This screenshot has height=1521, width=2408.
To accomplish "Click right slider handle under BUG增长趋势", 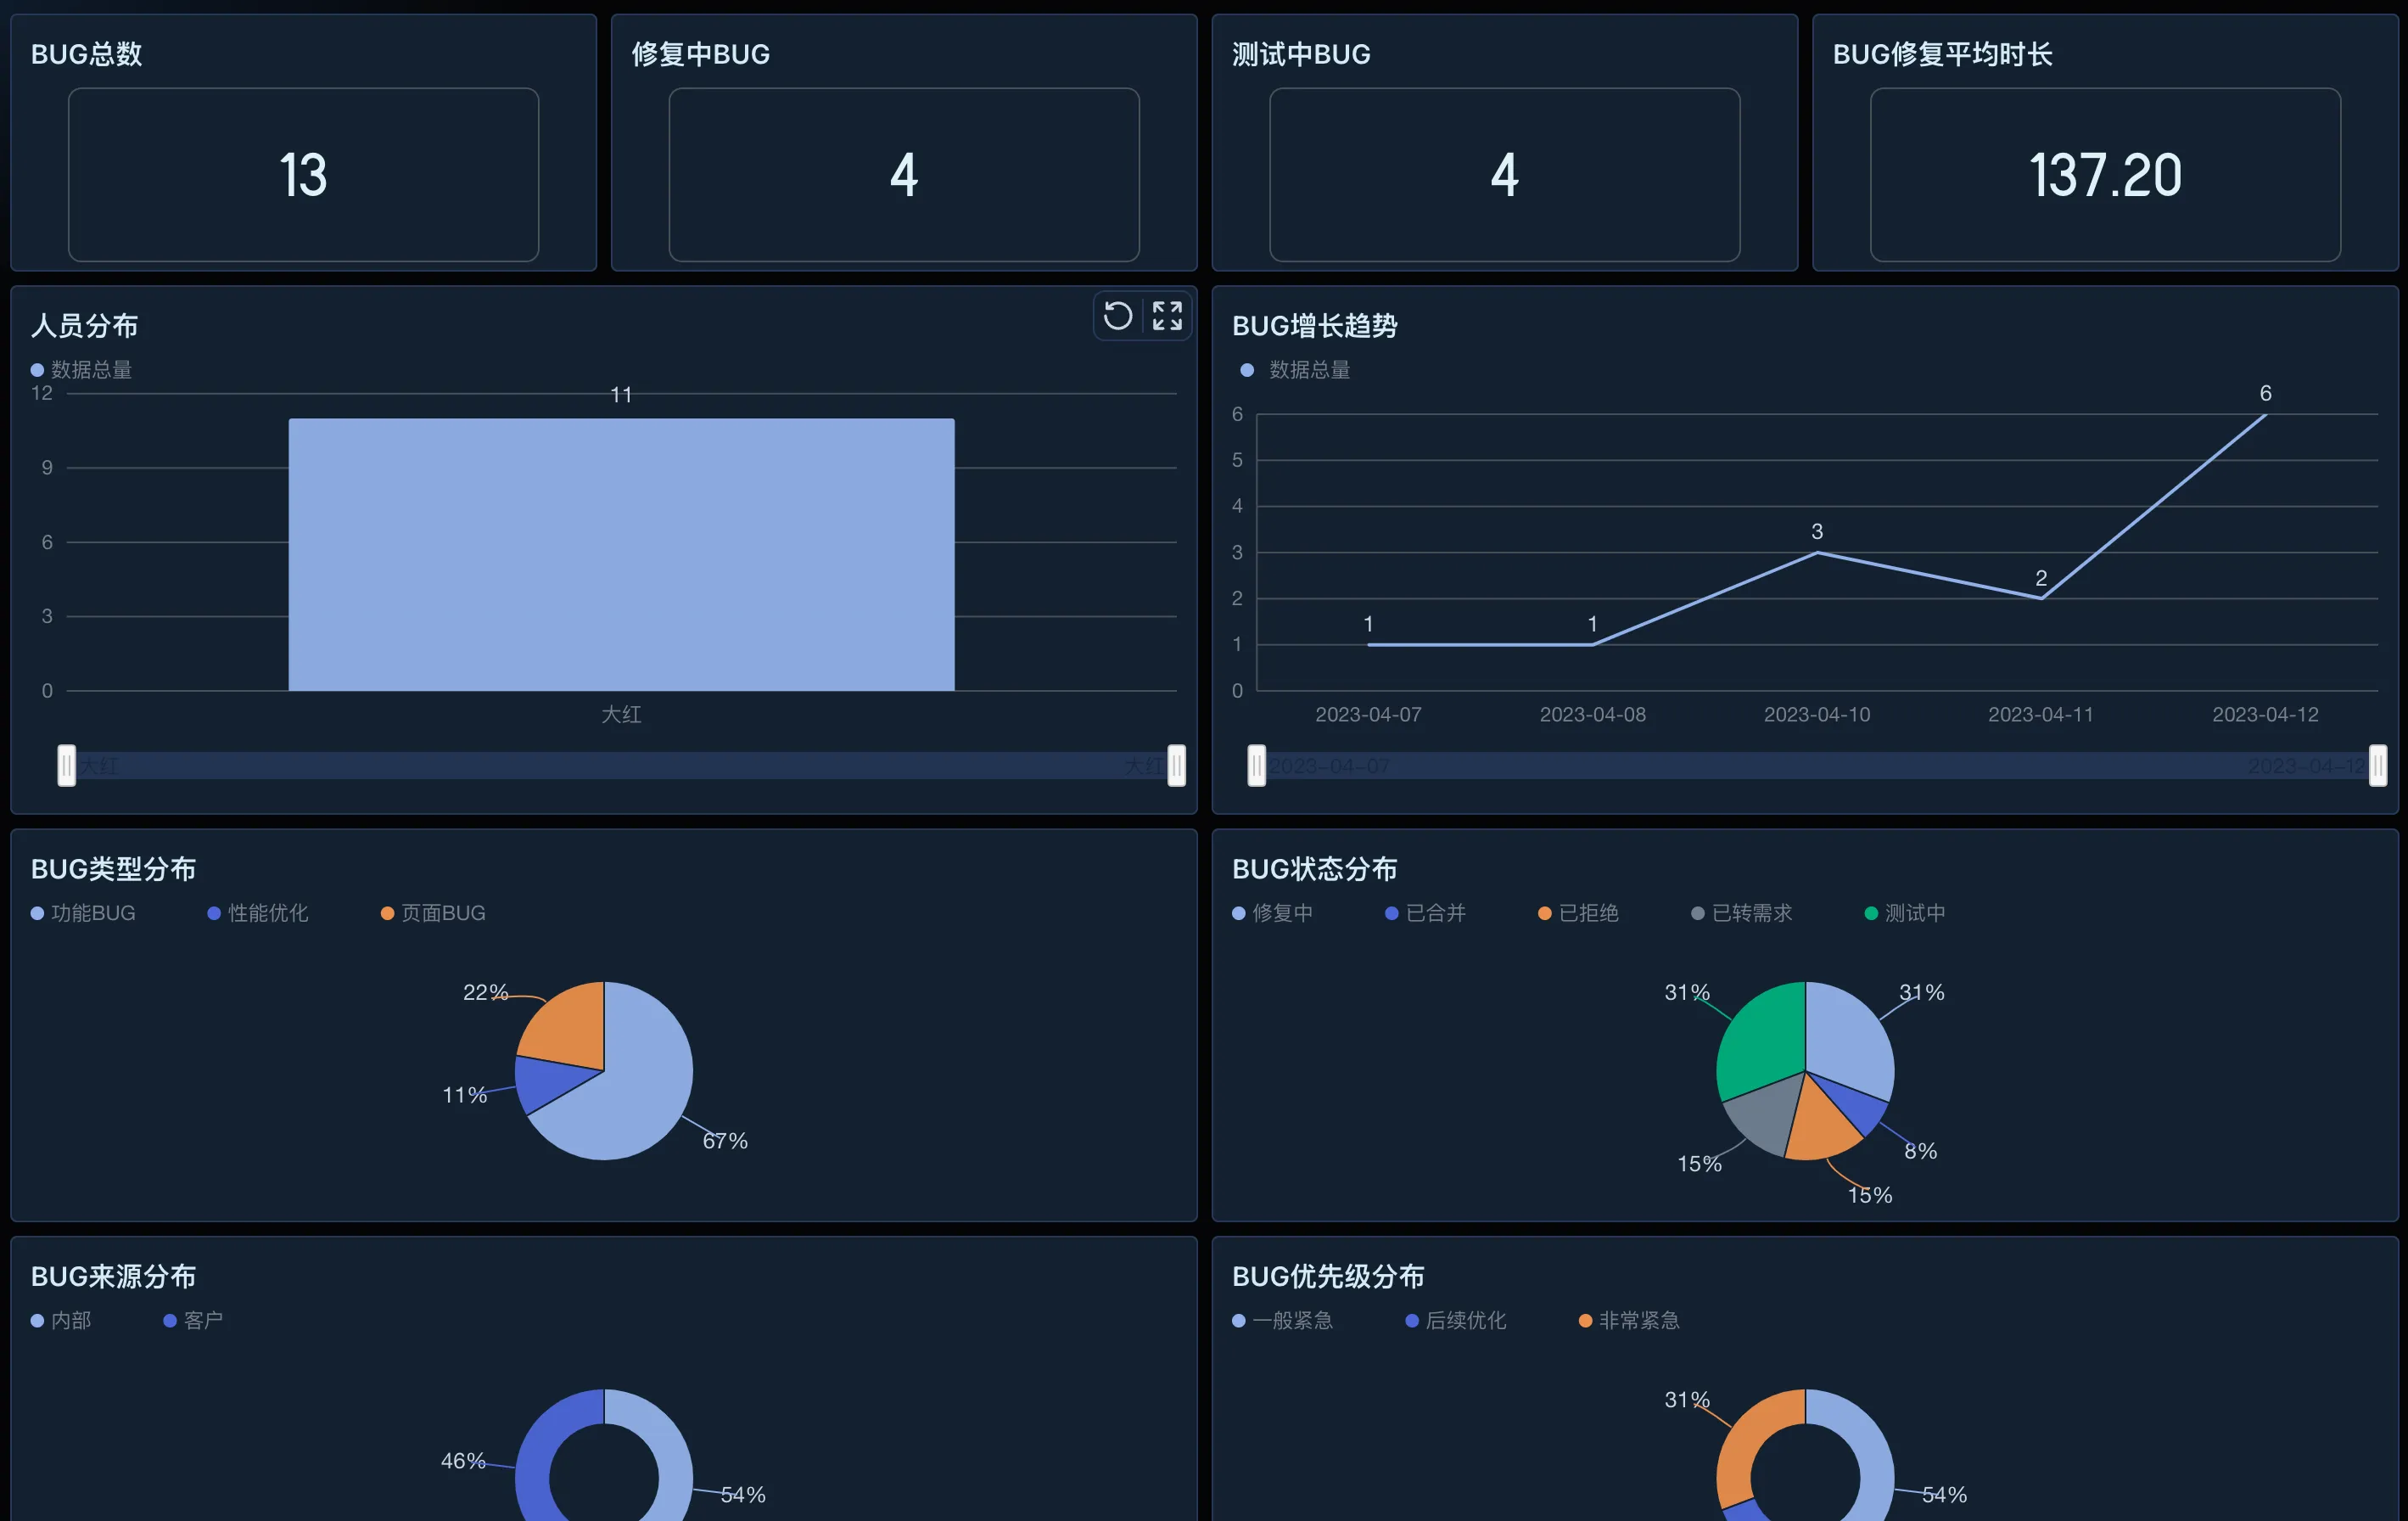I will click(x=2377, y=766).
